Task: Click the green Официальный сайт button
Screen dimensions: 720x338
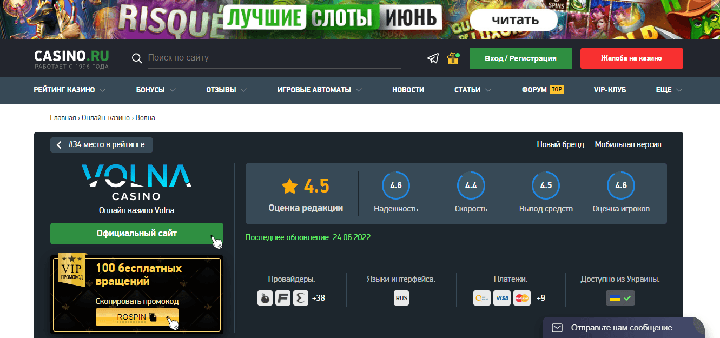Action: [136, 234]
